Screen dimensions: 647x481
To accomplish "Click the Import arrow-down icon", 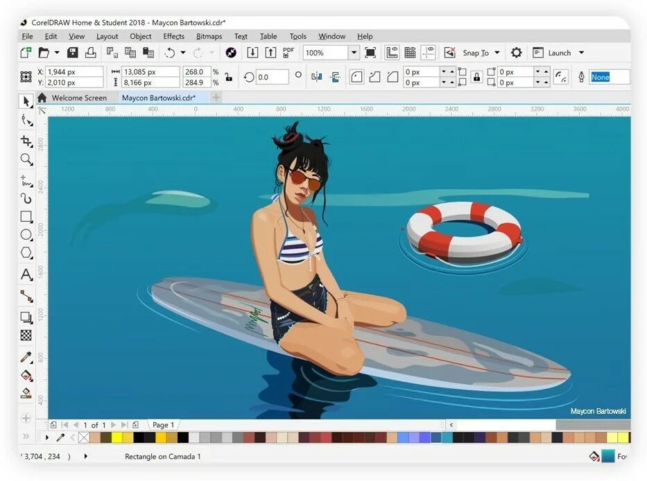I will [252, 53].
